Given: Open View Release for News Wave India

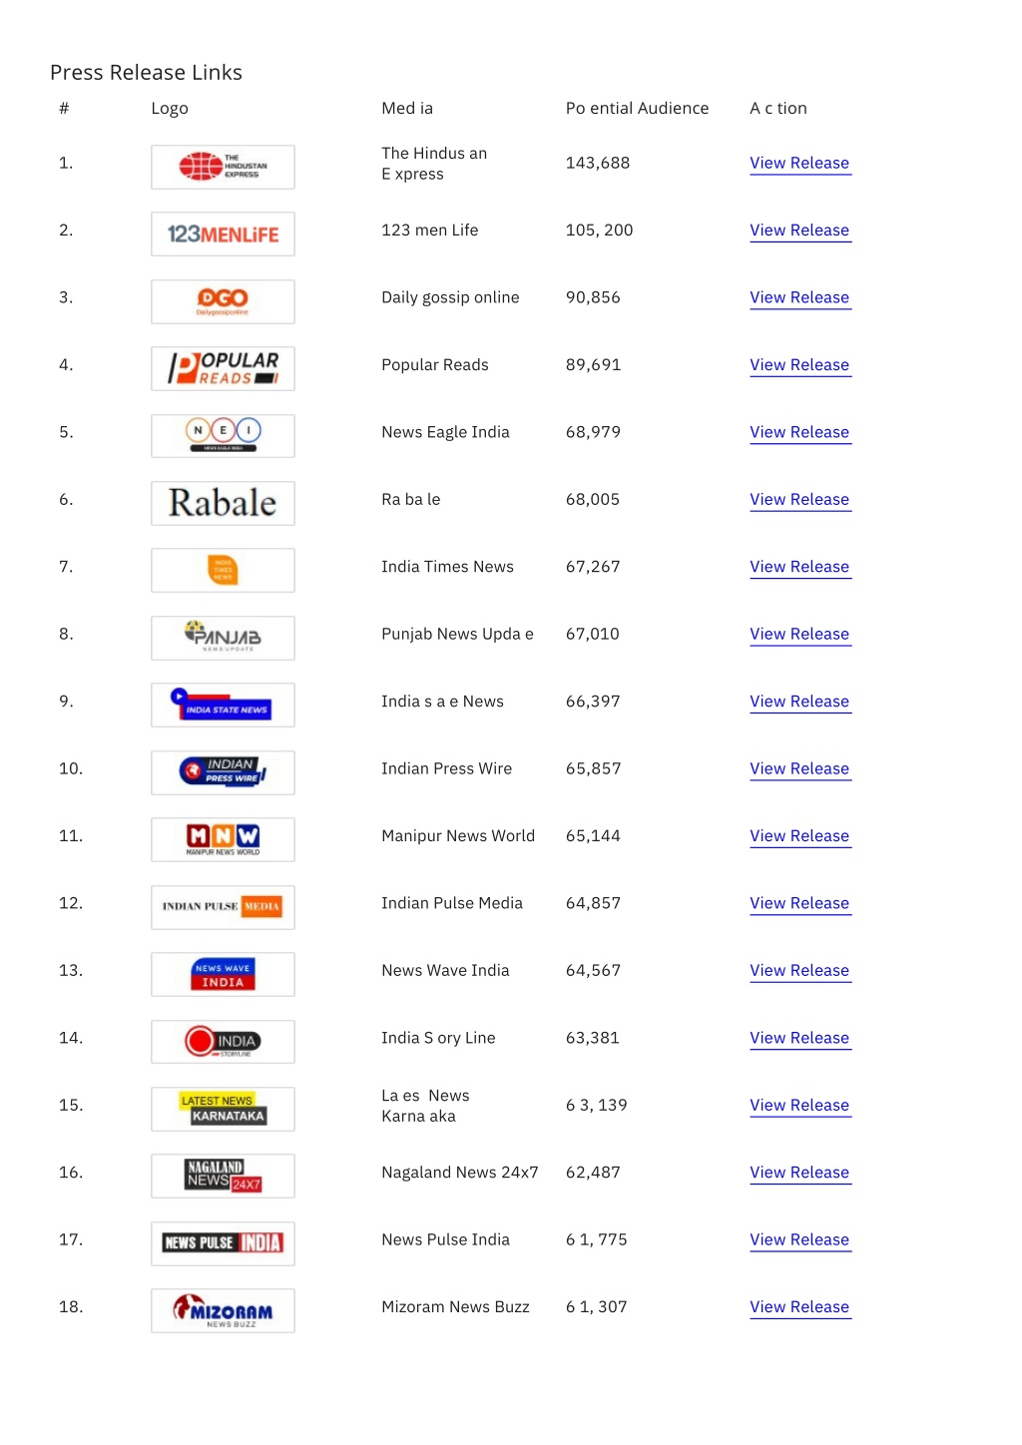Looking at the screenshot, I should [x=799, y=970].
